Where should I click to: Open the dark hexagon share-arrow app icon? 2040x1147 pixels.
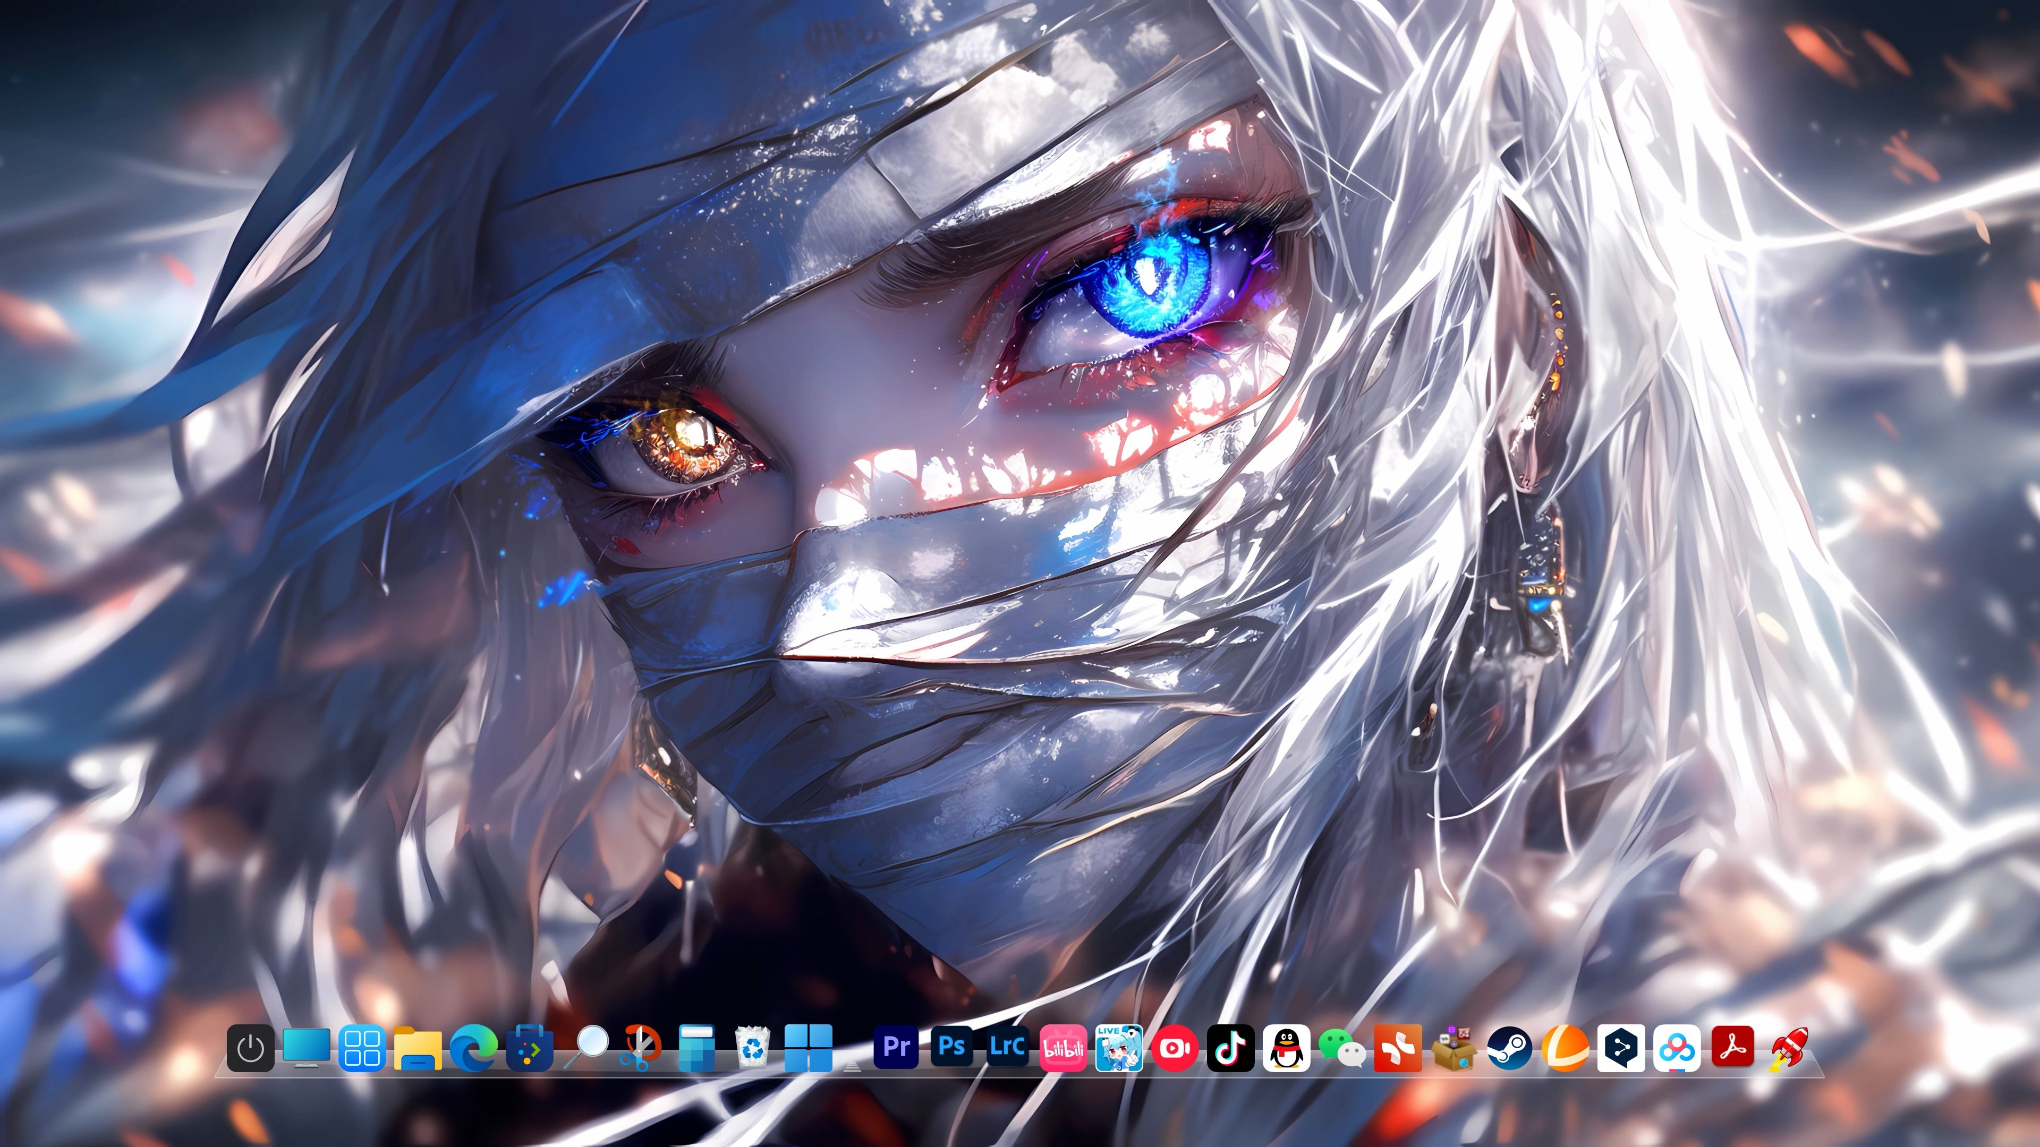[x=1621, y=1048]
